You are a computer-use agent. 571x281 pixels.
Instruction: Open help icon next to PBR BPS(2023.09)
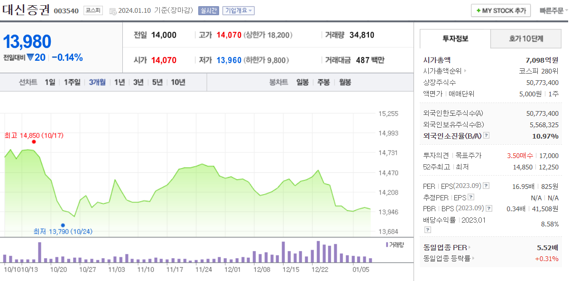point(489,208)
